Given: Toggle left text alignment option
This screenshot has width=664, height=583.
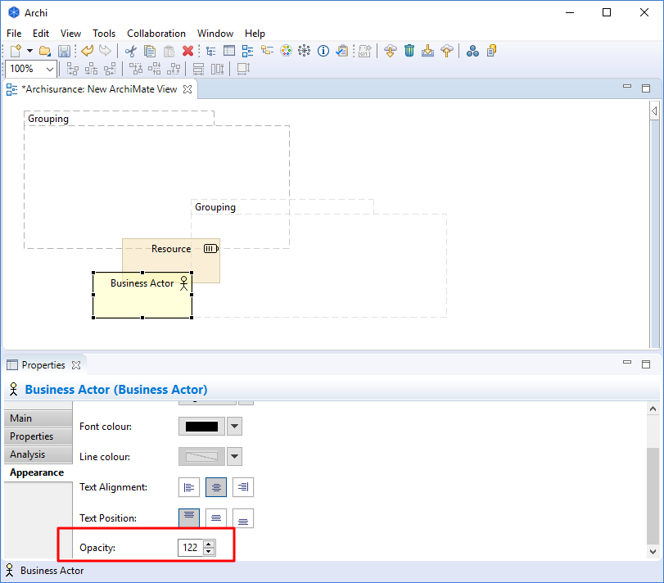Looking at the screenshot, I should click(x=189, y=486).
